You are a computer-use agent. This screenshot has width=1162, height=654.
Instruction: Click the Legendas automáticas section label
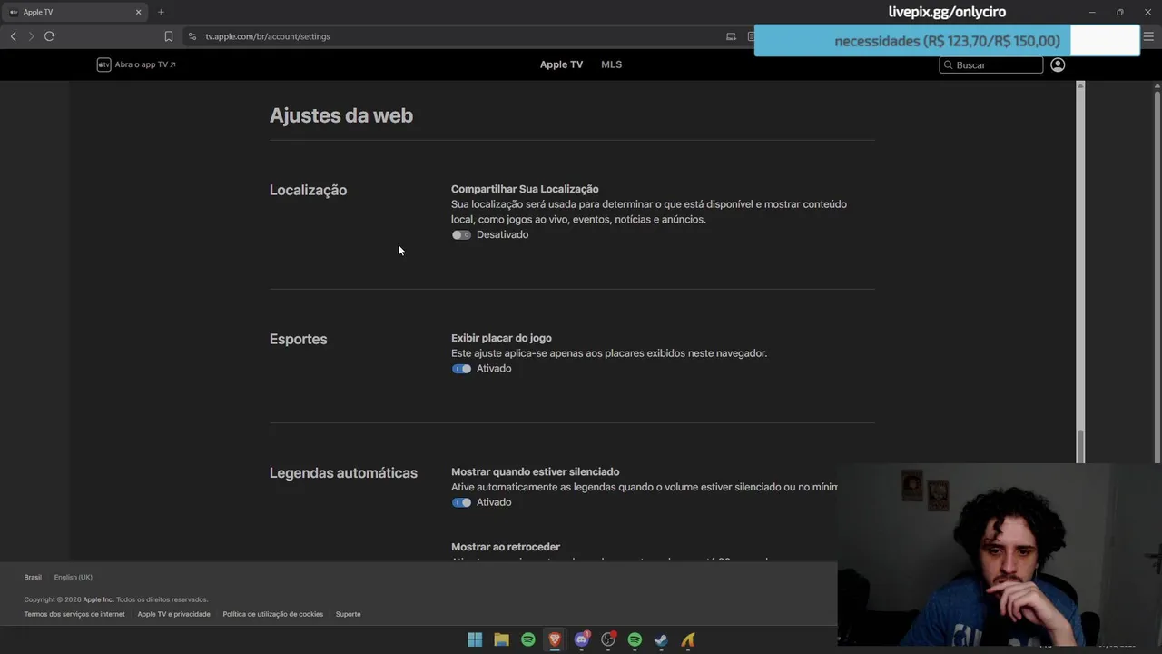click(343, 473)
